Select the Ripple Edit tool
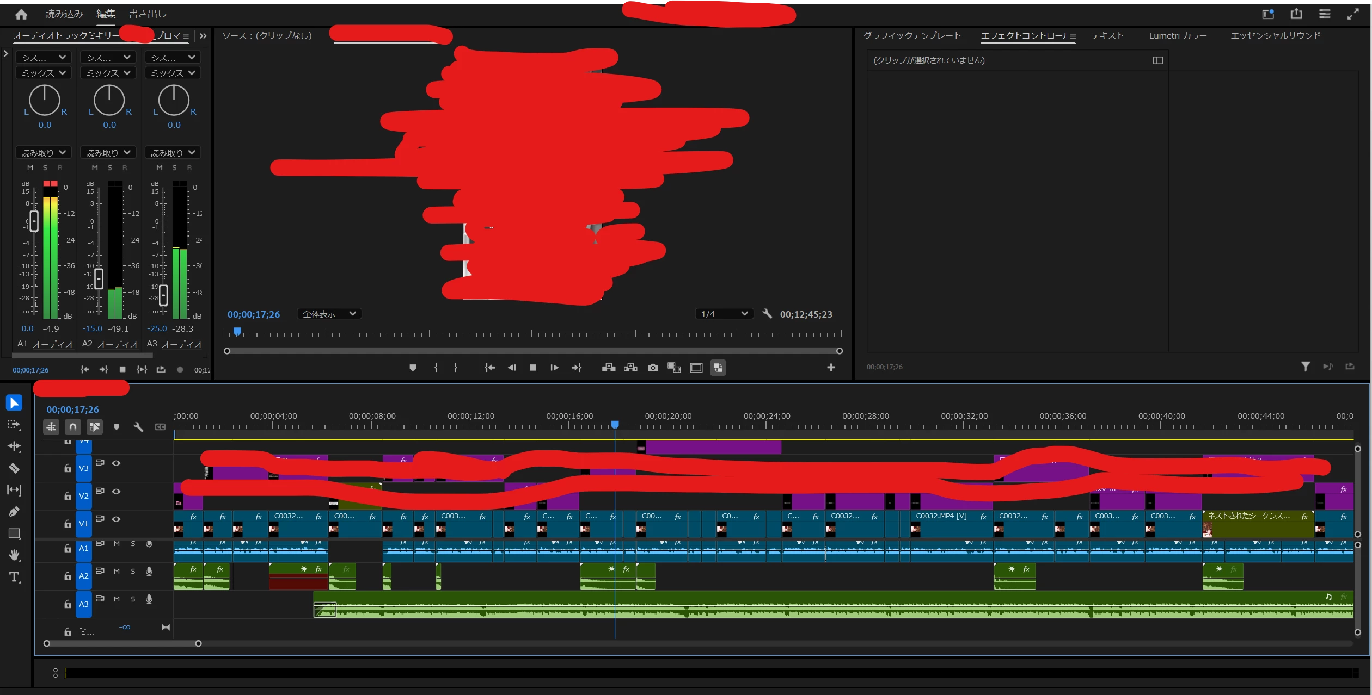Image resolution: width=1372 pixels, height=695 pixels. pyautogui.click(x=14, y=446)
